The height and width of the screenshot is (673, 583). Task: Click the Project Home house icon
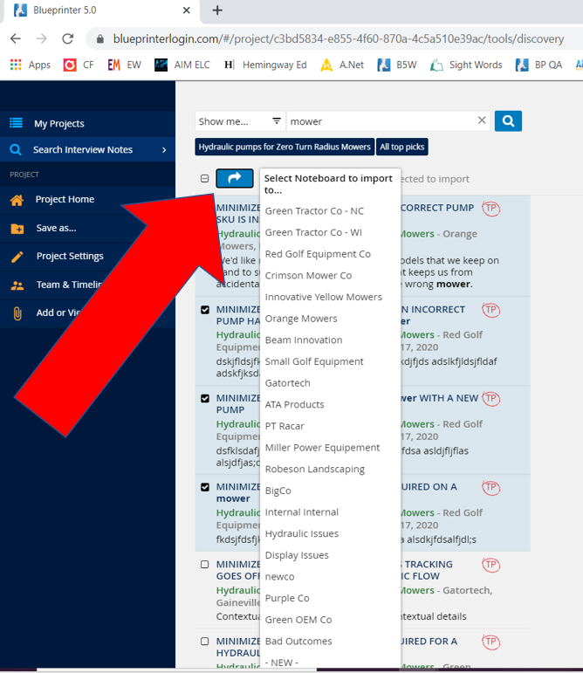[17, 200]
